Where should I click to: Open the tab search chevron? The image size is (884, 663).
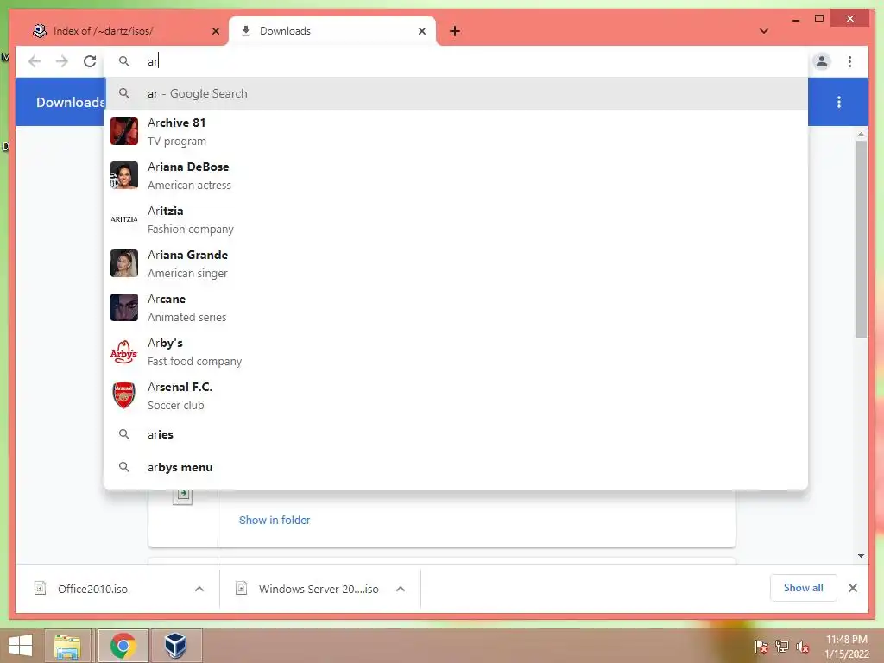(764, 31)
